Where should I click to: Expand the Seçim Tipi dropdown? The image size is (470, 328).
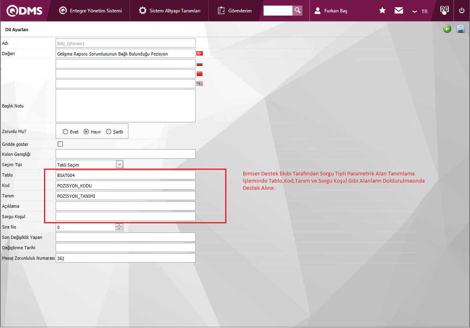click(119, 164)
